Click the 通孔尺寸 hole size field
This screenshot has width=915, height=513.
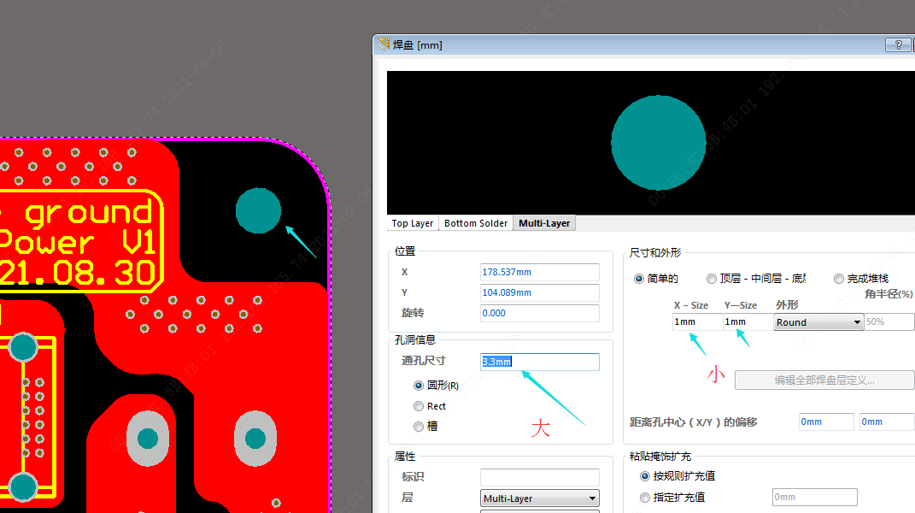539,362
